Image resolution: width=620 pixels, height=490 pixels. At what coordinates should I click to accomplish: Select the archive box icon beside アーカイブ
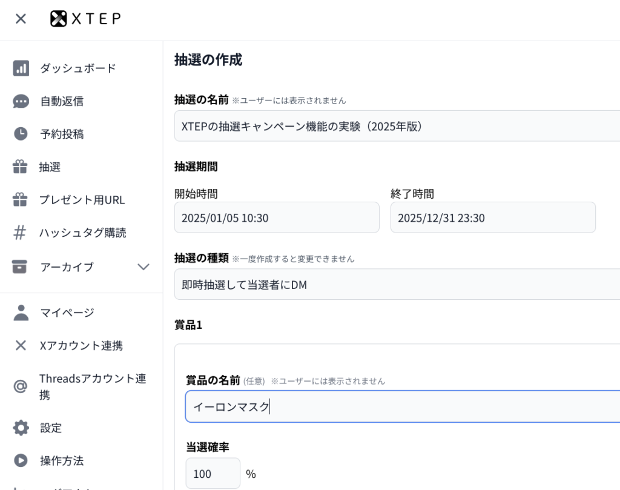point(20,267)
